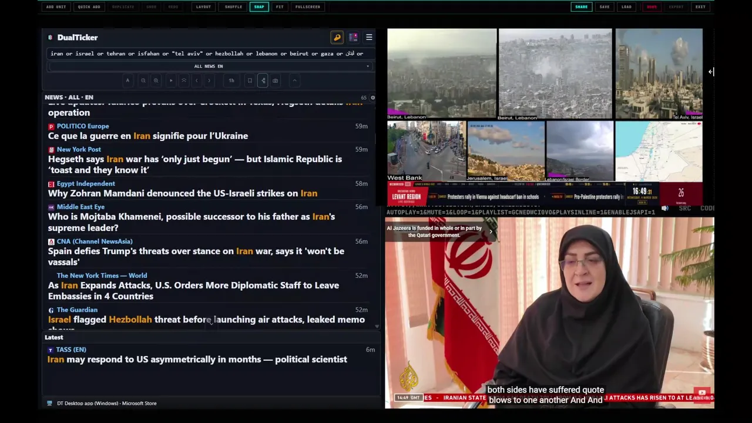
Task: Click the zoom in magnifier icon
Action: (156, 80)
